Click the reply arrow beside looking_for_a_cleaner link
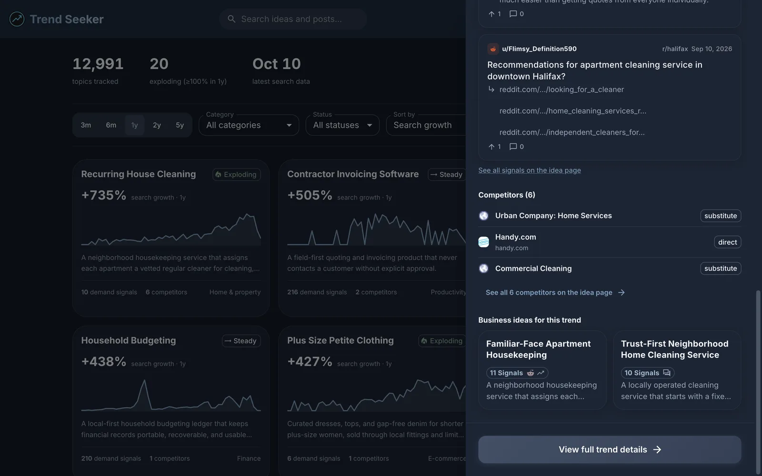This screenshot has height=476, width=762. point(491,89)
